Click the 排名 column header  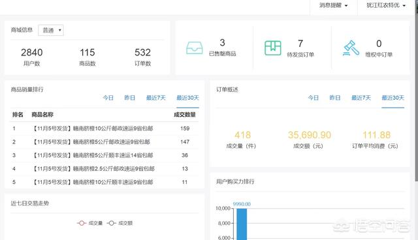[18, 115]
